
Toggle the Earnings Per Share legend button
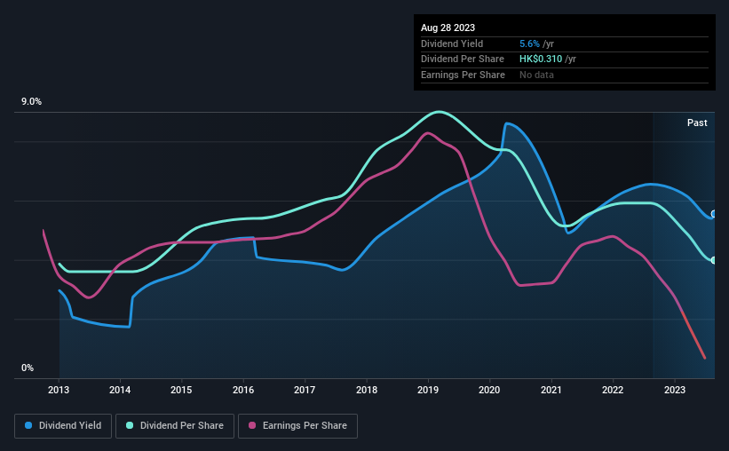pos(297,426)
